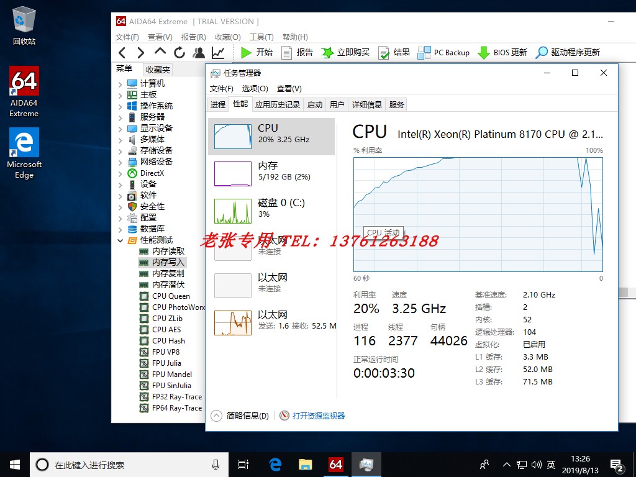The width and height of the screenshot is (636, 477).
Task: Expand 操作系统 tree node
Action: pos(120,107)
